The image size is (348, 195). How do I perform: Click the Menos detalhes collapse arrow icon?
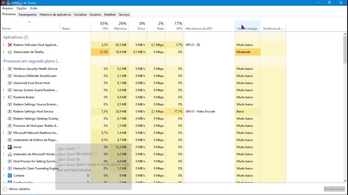click(x=5, y=189)
